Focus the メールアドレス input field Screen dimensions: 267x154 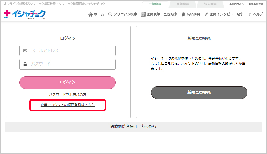tap(72, 51)
